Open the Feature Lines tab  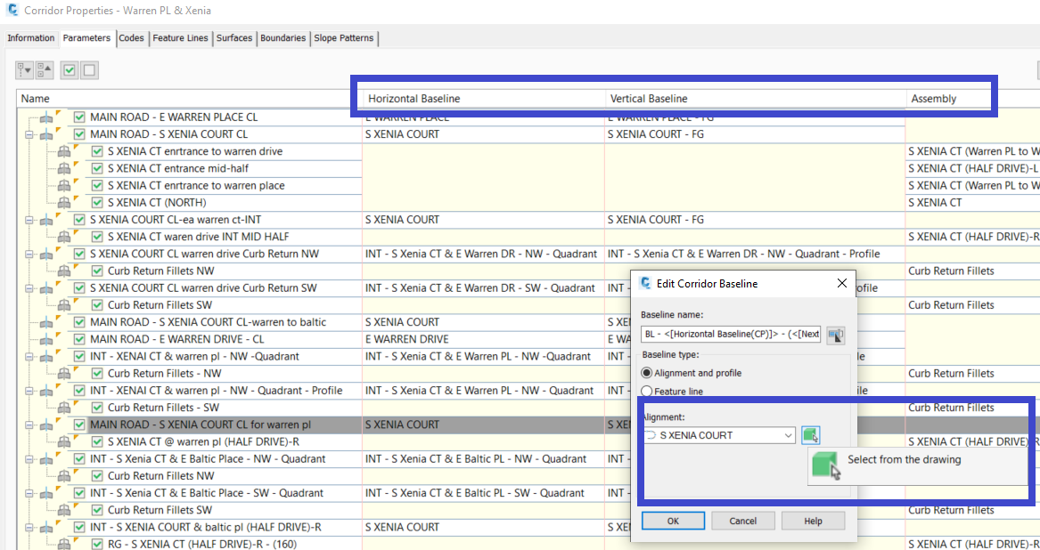pos(180,38)
